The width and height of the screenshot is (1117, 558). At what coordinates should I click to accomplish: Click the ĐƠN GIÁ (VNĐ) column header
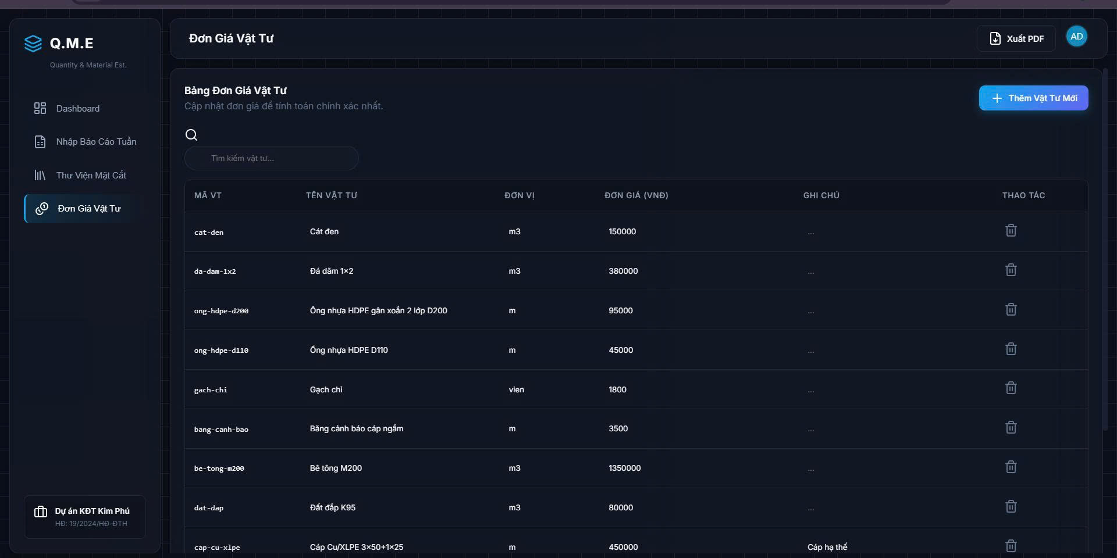pos(636,195)
